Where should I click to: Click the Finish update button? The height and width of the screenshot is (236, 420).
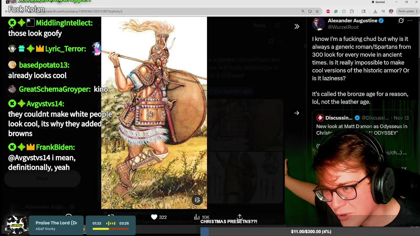406,11
